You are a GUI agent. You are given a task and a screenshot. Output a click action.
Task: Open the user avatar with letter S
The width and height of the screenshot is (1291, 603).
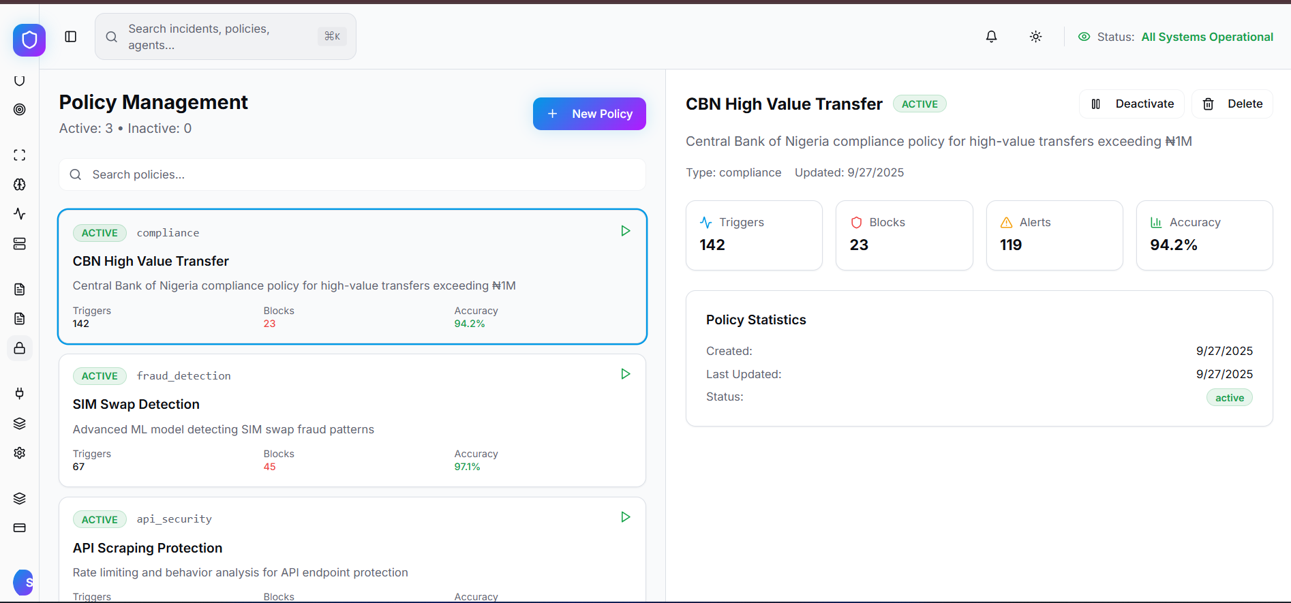click(24, 583)
